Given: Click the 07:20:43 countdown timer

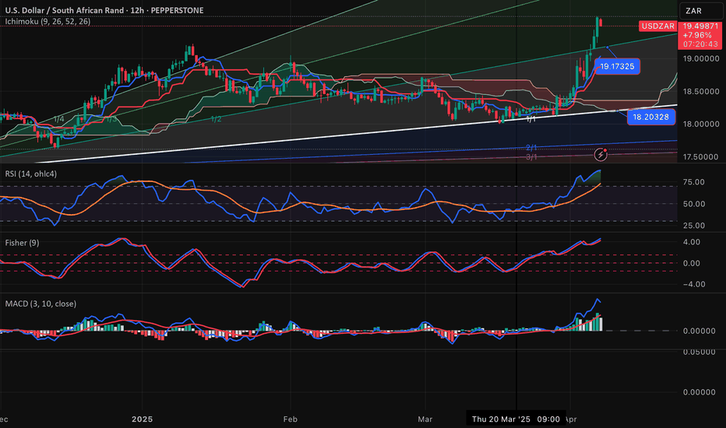Looking at the screenshot, I should [700, 44].
